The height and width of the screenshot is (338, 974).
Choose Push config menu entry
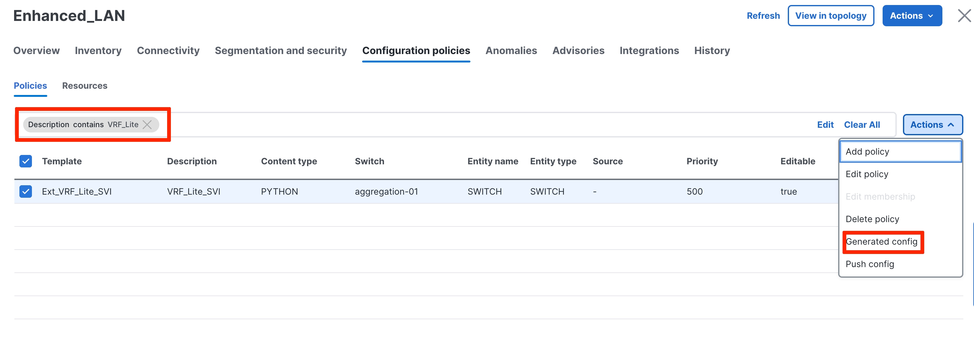point(870,264)
